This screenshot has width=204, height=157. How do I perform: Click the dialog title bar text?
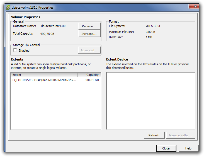click(x=33, y=8)
